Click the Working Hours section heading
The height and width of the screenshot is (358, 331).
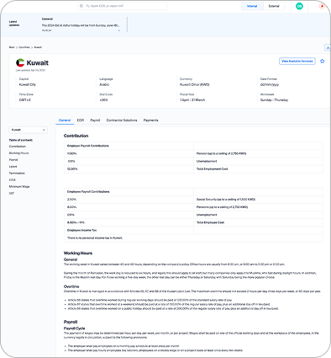78,253
